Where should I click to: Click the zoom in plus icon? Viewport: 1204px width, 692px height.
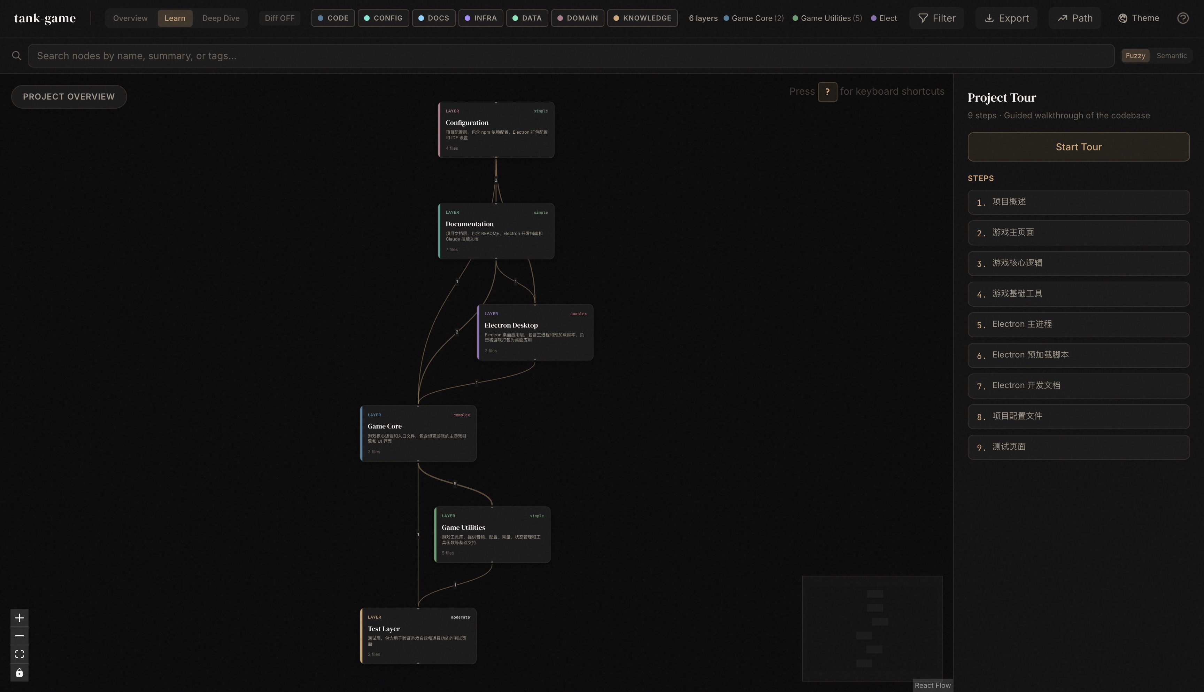[x=20, y=618]
